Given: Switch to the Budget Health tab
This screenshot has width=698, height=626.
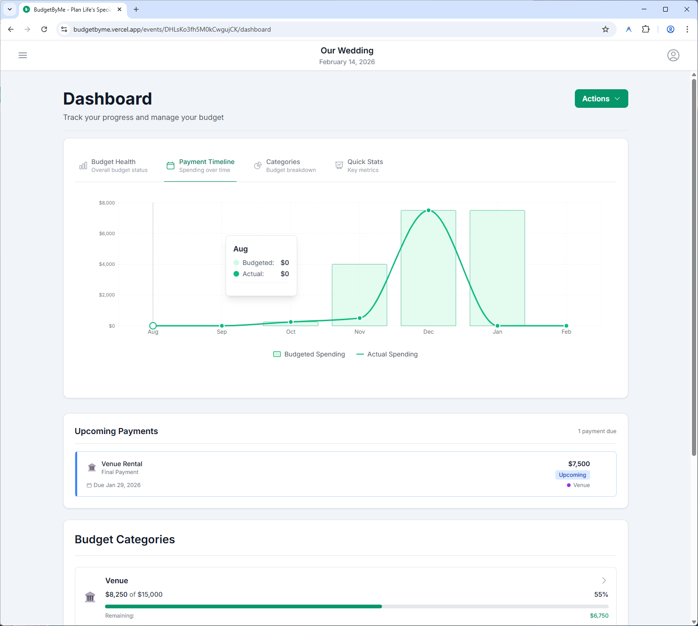Looking at the screenshot, I should point(113,166).
